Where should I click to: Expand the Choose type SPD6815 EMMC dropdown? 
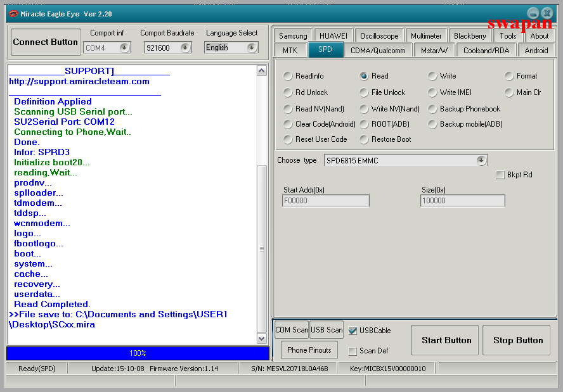481,161
